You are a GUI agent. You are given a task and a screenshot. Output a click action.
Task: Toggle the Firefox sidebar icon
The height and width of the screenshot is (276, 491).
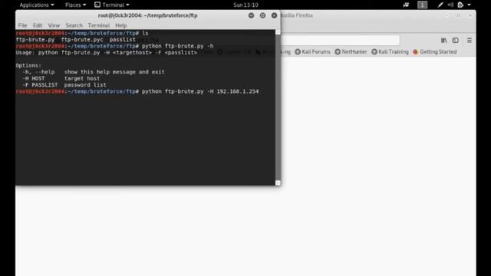tap(455, 41)
